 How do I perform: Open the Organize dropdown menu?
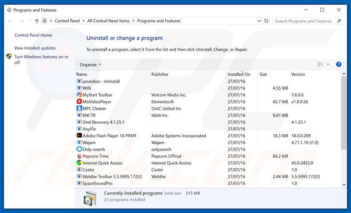(x=90, y=65)
